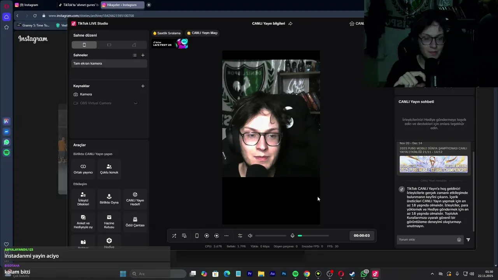Open Granny 5: Time To... bookmark

(33, 25)
